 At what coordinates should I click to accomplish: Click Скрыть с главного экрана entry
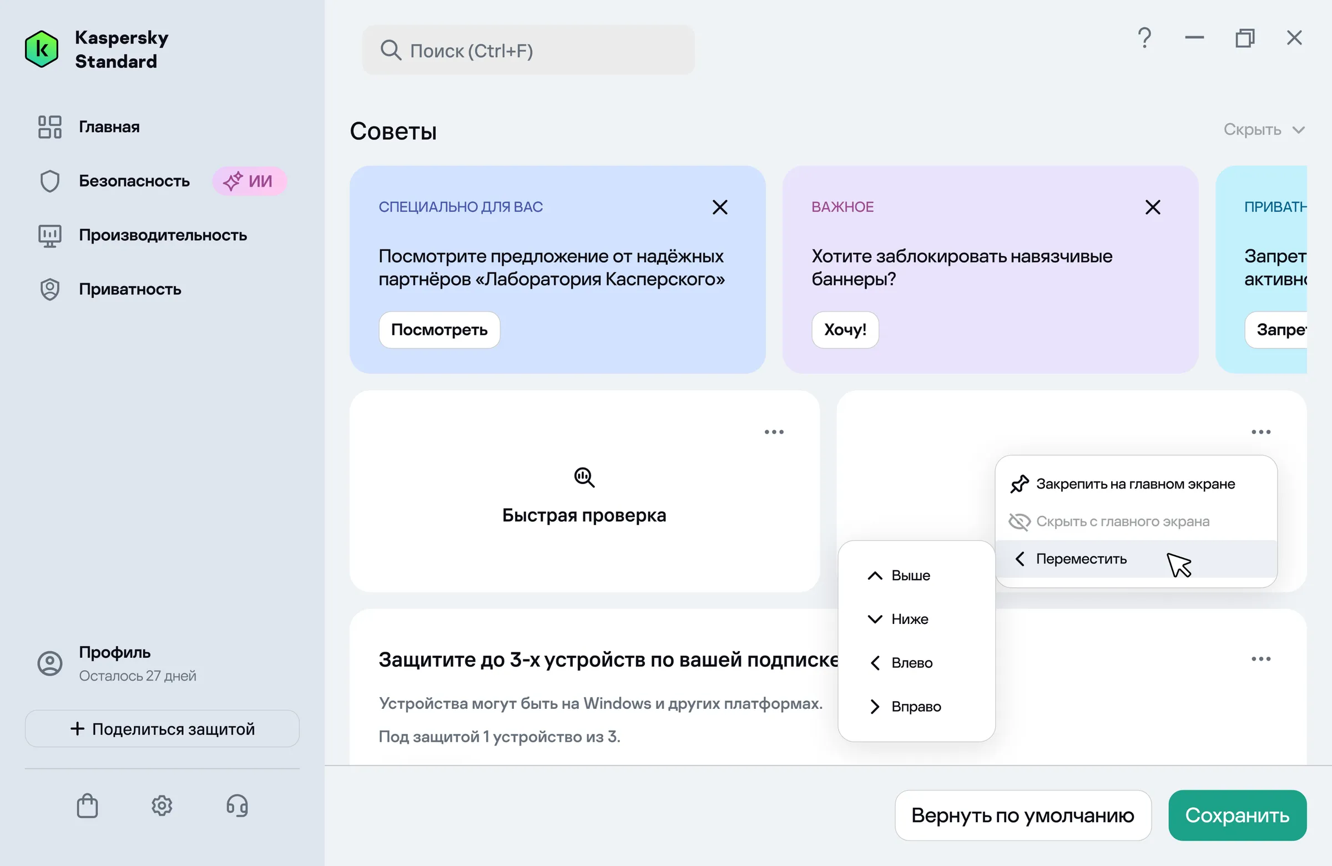[x=1136, y=522]
